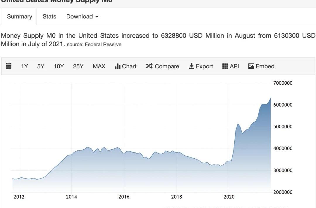
Task: Click the Export download icon
Action: point(191,66)
